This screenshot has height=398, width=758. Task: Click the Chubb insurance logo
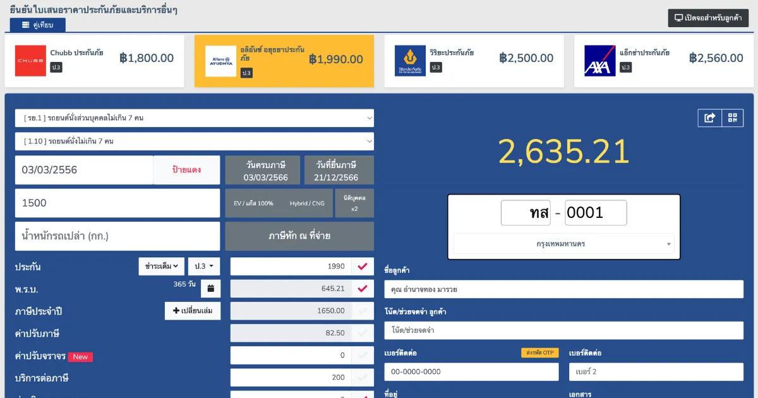(x=30, y=61)
